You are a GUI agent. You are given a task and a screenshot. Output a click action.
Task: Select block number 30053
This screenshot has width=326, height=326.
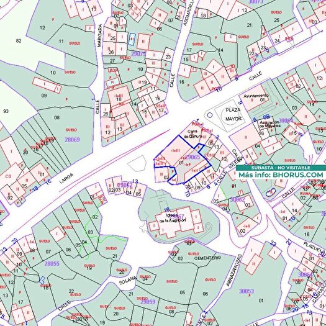pos(247,291)
